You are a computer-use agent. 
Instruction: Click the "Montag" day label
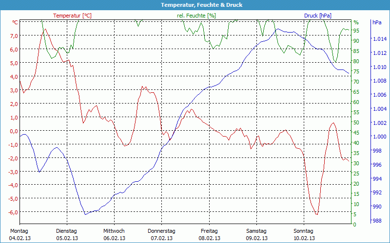point(19,231)
